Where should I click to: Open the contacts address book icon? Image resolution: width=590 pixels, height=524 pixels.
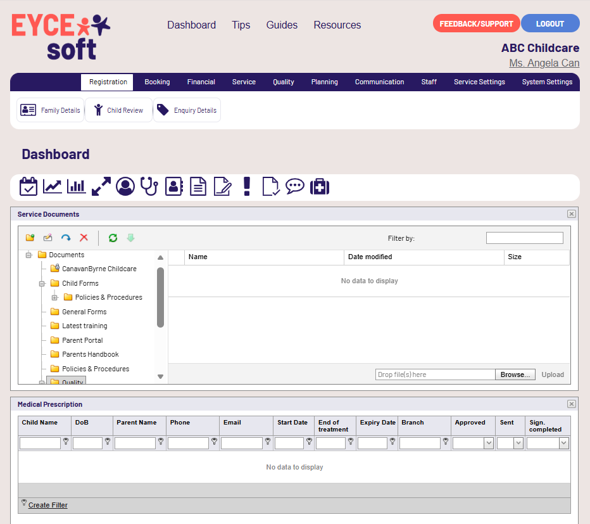pos(173,186)
